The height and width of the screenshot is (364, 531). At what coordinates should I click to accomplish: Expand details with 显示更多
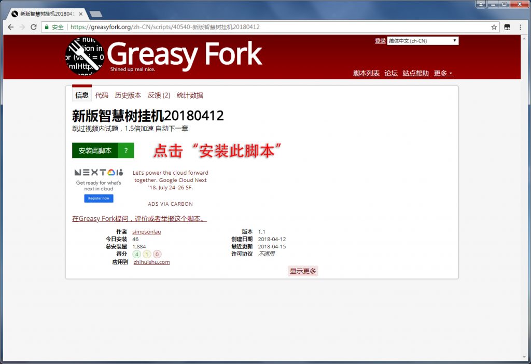[303, 271]
